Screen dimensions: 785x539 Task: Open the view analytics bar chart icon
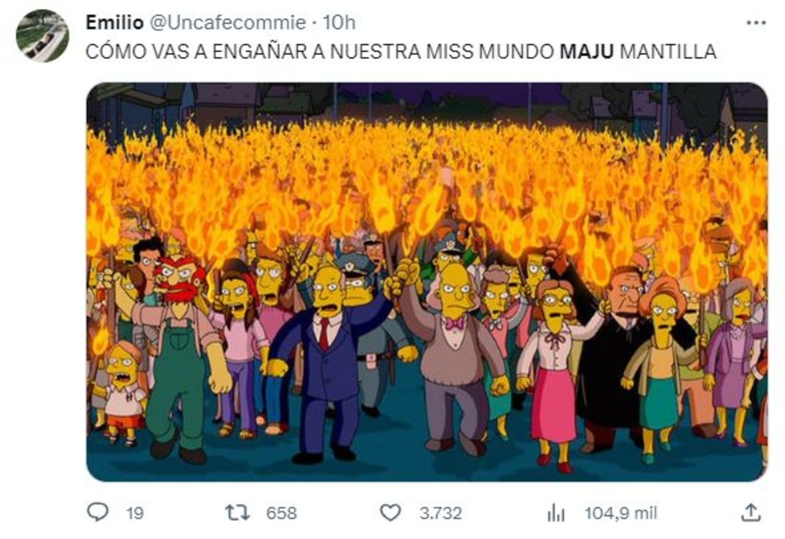click(556, 513)
